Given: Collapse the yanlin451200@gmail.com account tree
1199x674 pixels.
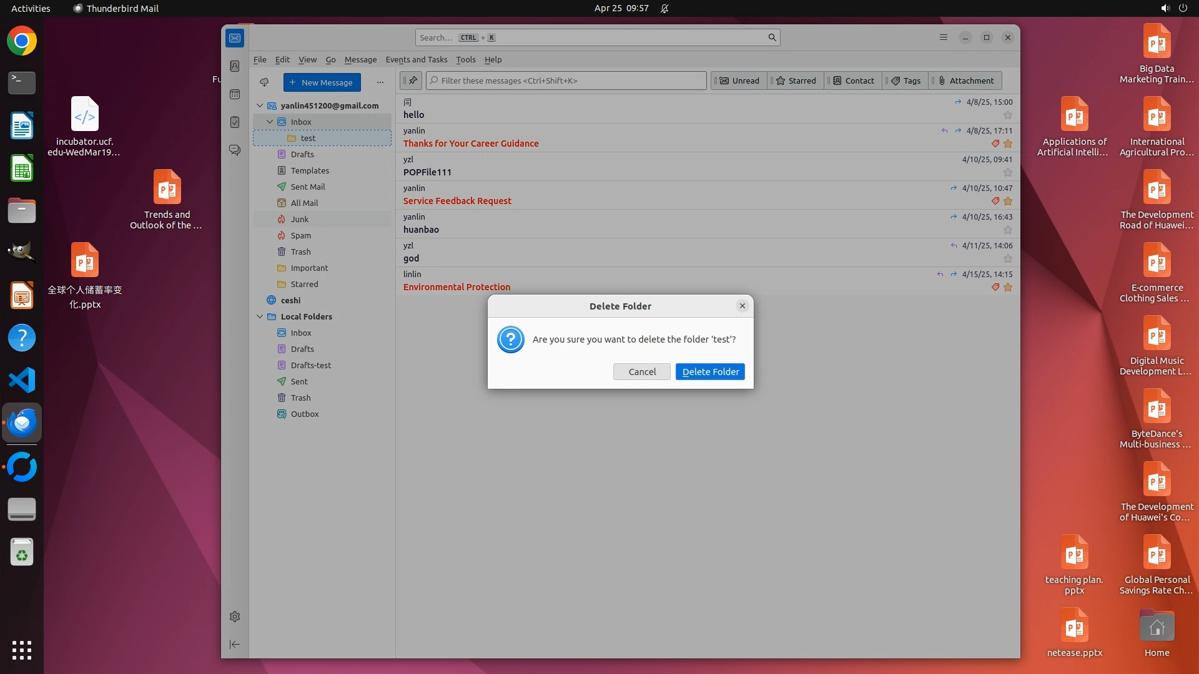Looking at the screenshot, I should pyautogui.click(x=260, y=105).
